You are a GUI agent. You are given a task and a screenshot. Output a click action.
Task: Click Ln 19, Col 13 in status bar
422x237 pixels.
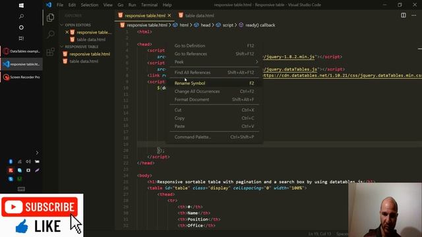[320, 234]
